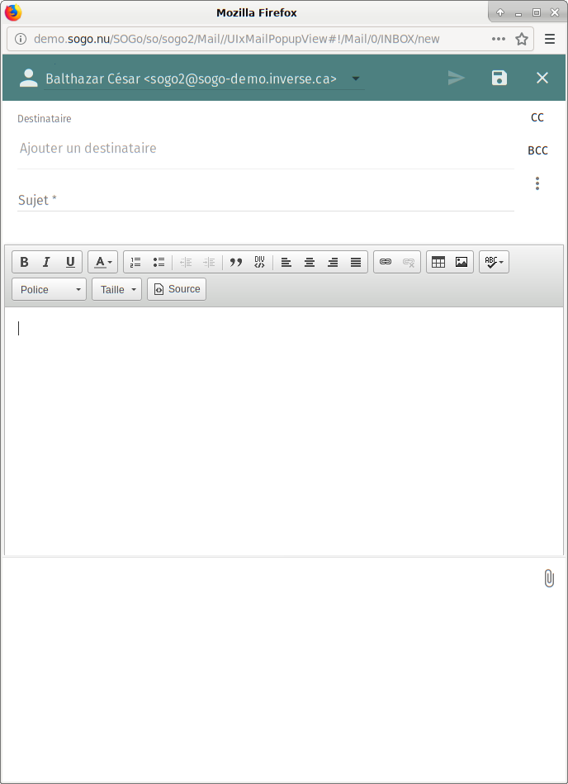This screenshot has height=784, width=568.
Task: Open the Firefox hamburger menu
Action: (x=550, y=39)
